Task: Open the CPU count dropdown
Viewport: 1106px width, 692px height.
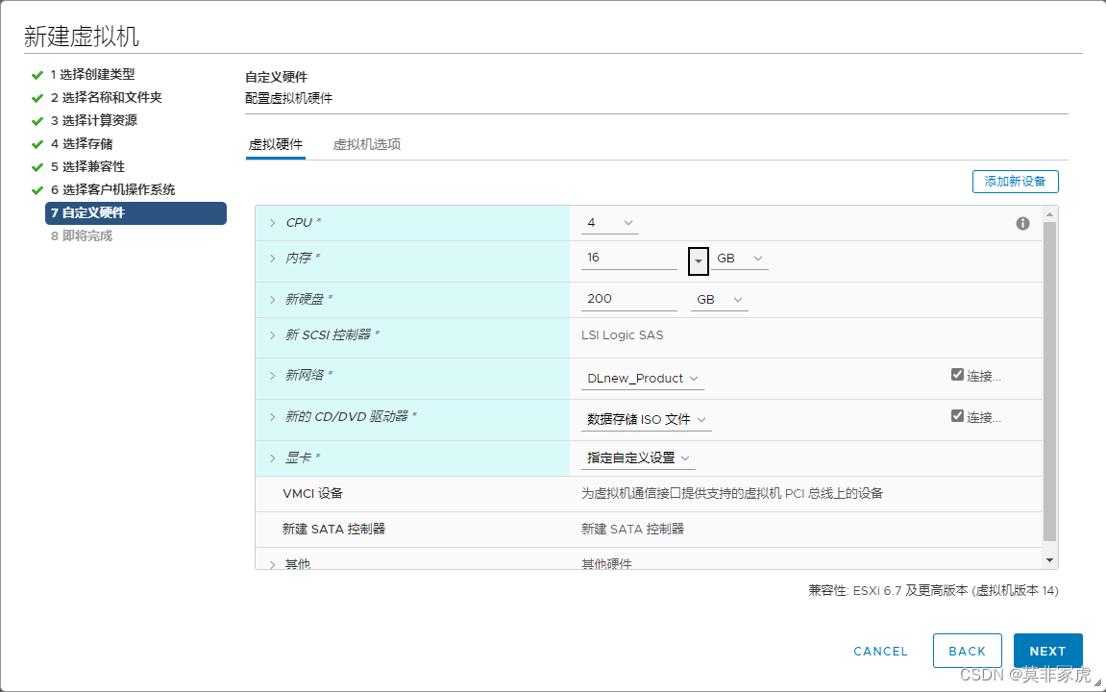Action: point(610,223)
